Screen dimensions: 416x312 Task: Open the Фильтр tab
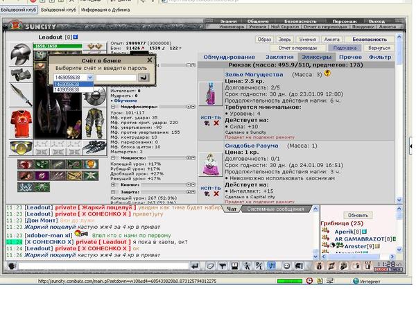pyautogui.click(x=380, y=57)
